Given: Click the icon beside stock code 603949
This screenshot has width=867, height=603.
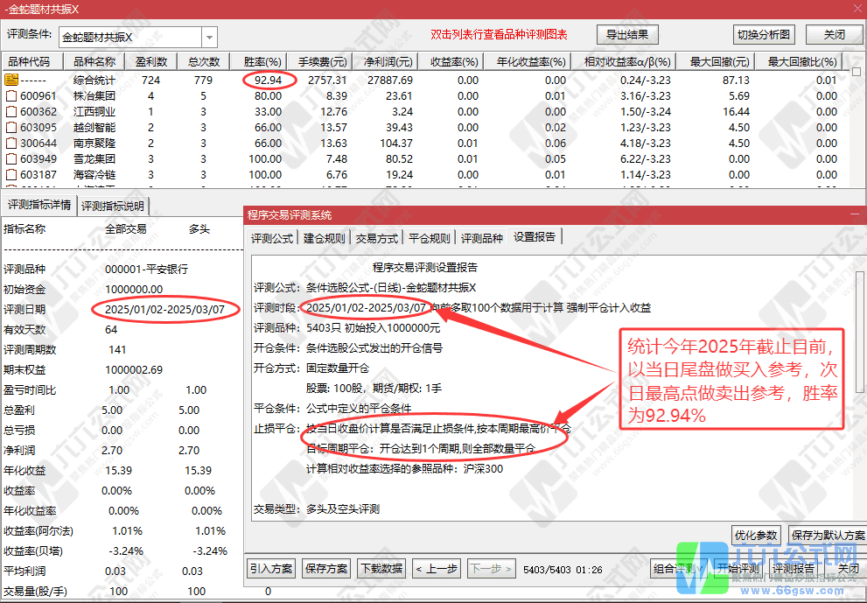Looking at the screenshot, I should pos(11,158).
